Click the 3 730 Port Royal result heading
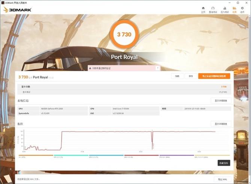This screenshot has height=184, width=251. click(36, 77)
